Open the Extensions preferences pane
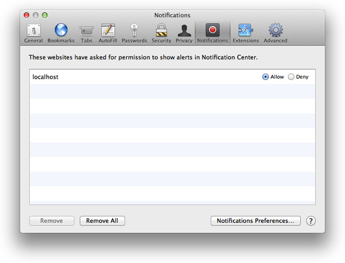The image size is (345, 263). click(246, 33)
